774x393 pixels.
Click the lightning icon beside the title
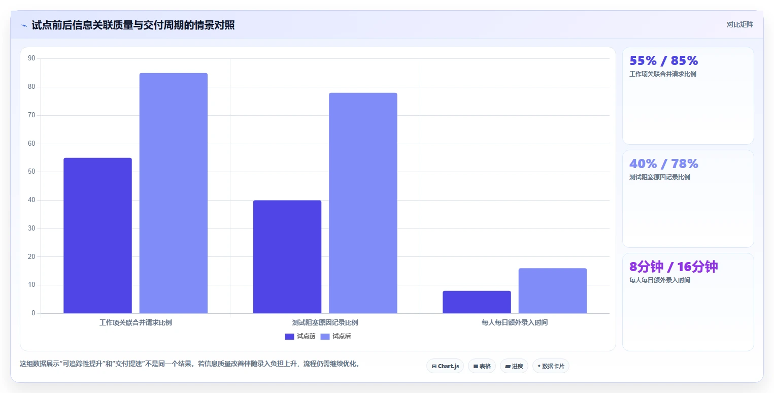pos(24,25)
